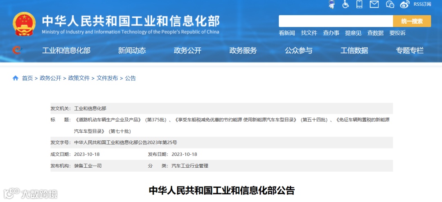
Task: Click the envelope mail icon
Action: (374, 4)
